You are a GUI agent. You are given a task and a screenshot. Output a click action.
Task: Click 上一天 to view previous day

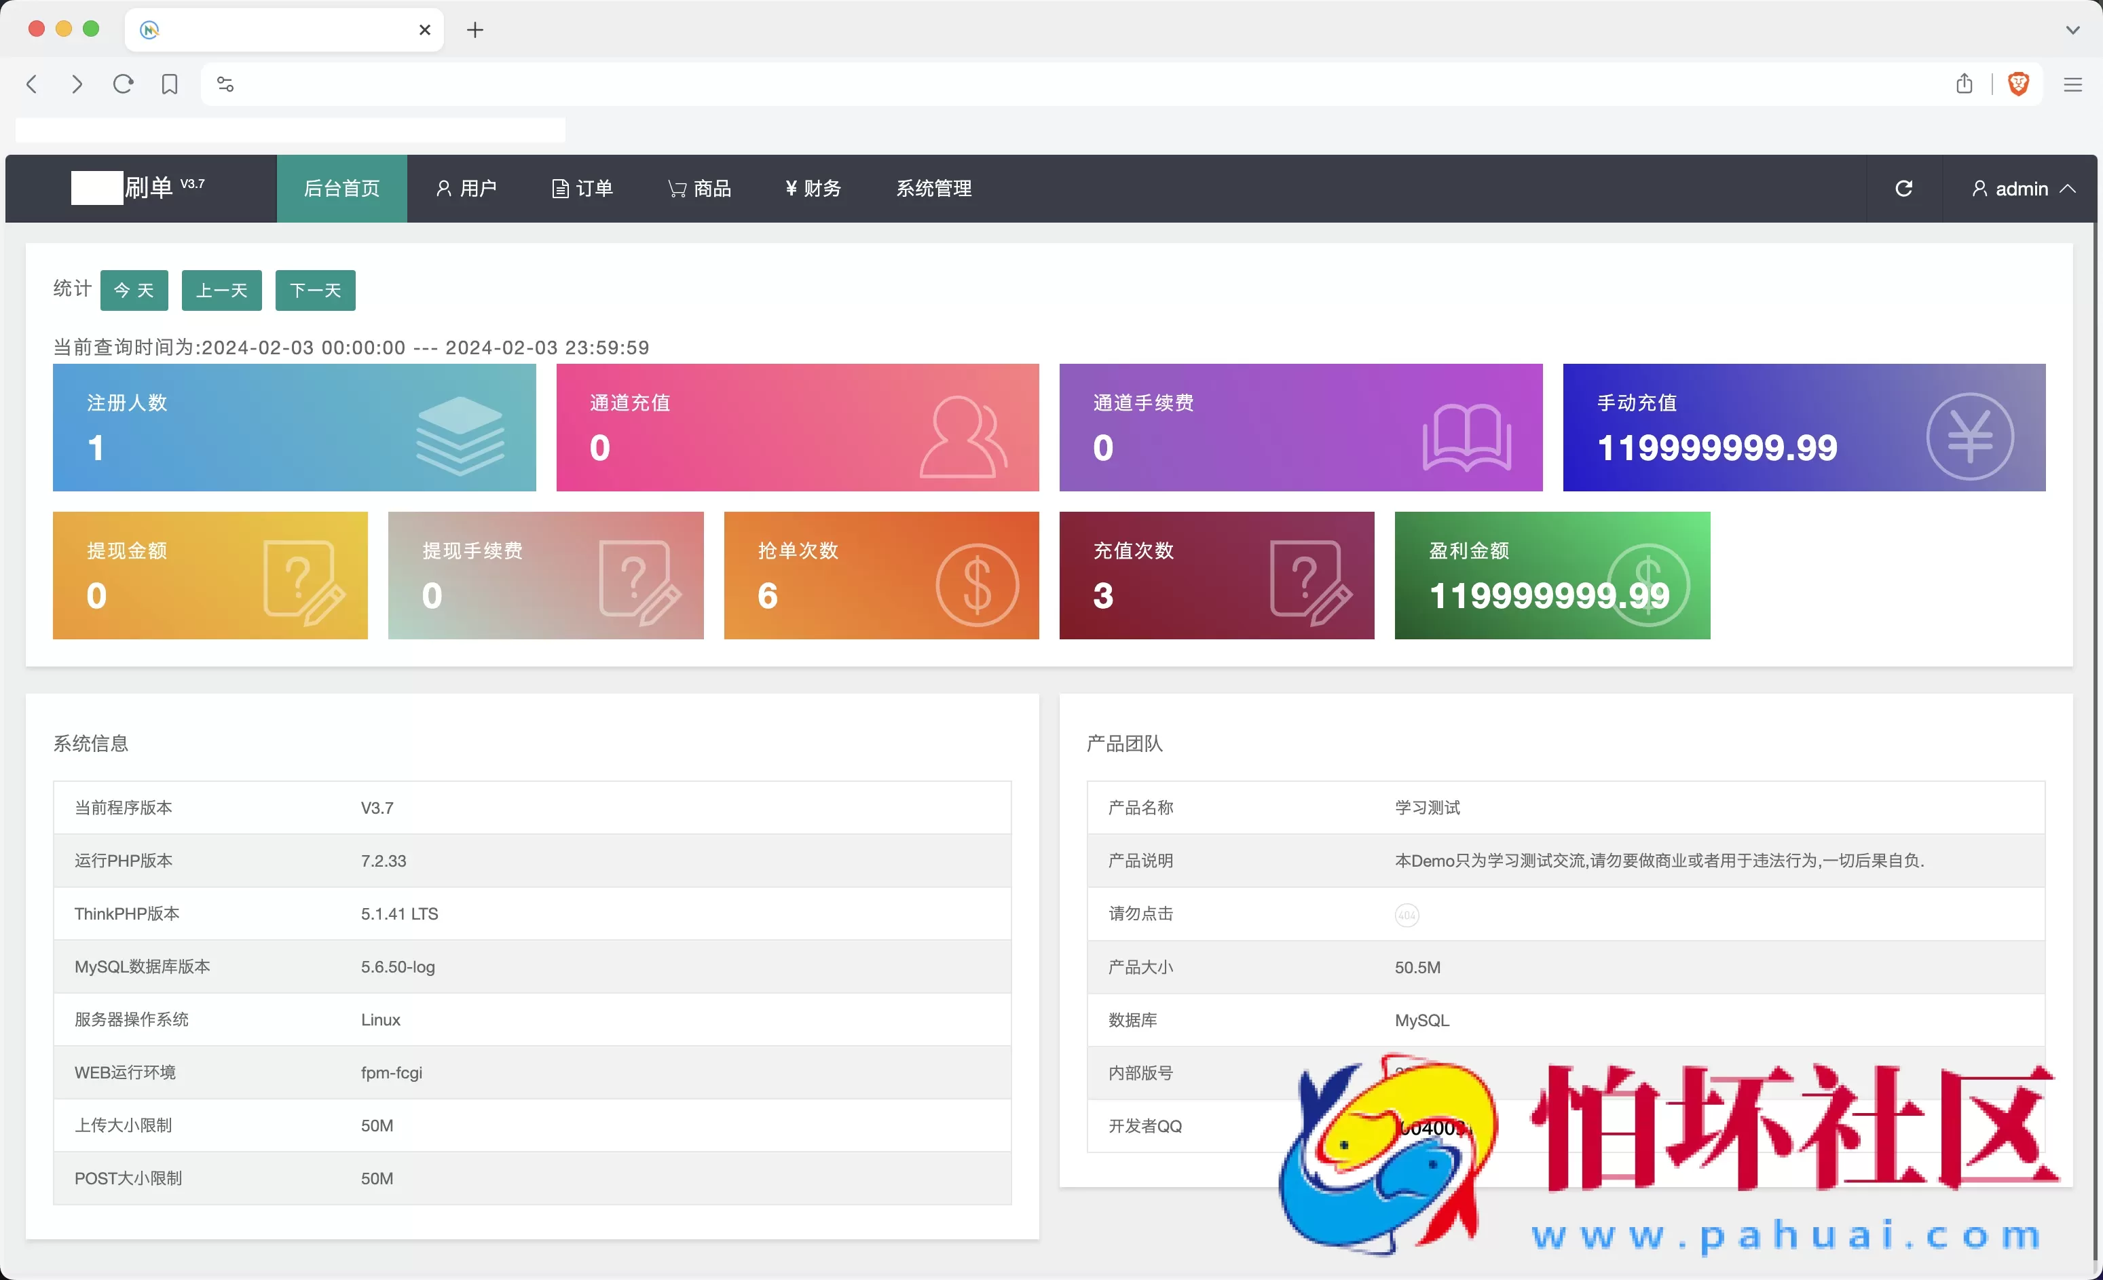click(222, 290)
